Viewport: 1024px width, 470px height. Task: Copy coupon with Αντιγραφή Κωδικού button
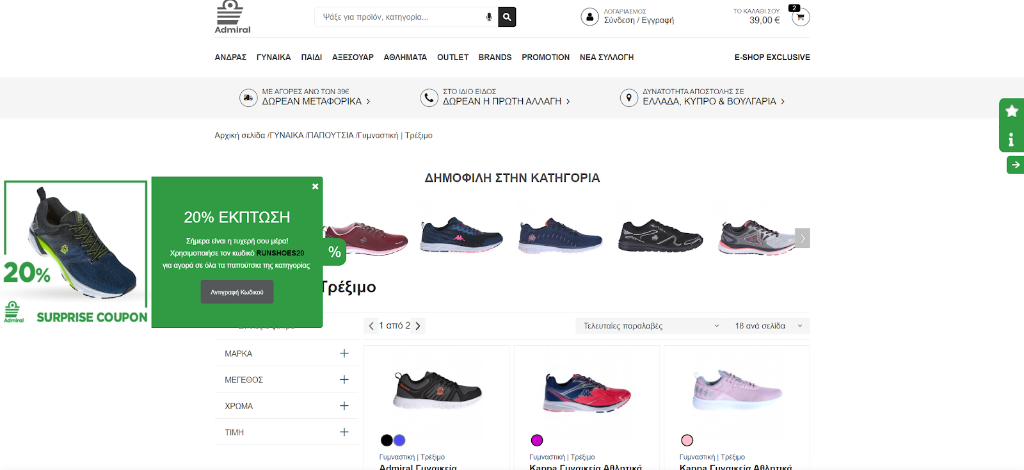tap(237, 292)
